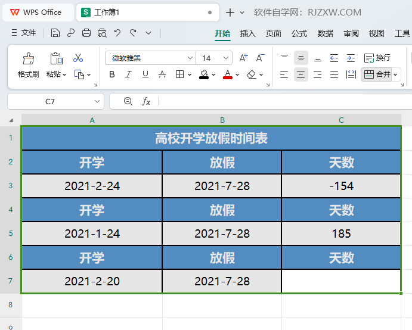This screenshot has width=412, height=330.
Task: Open merge cells dropdown arrow
Action: click(395, 75)
